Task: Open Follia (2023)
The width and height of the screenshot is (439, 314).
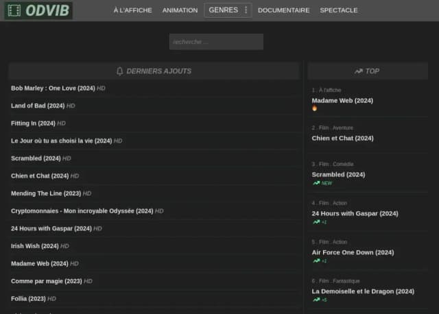Action: point(28,299)
